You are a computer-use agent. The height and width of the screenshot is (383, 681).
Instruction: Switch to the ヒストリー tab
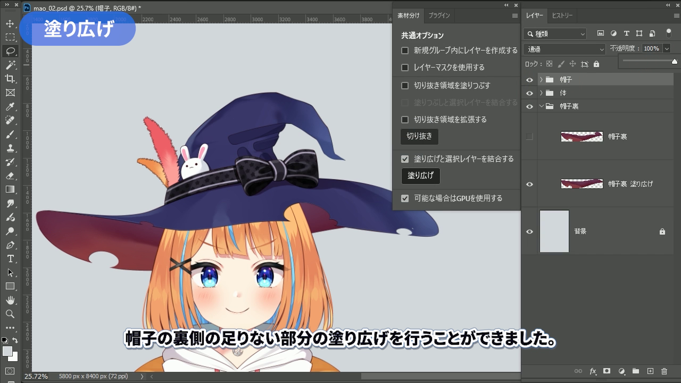point(562,15)
